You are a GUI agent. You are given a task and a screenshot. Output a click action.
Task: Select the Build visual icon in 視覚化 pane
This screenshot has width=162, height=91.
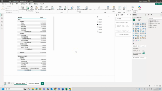pos(134,20)
